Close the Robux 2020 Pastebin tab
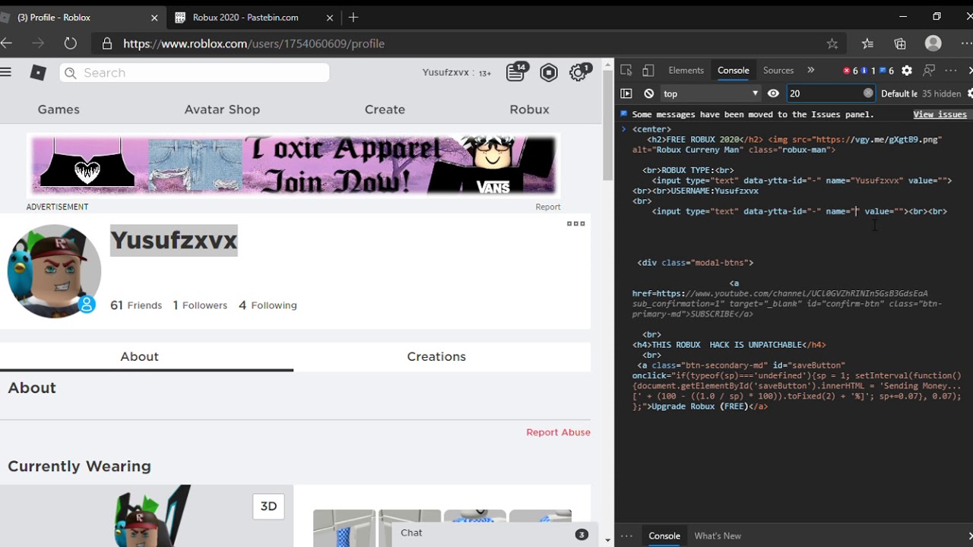This screenshot has width=973, height=547. coord(329,17)
